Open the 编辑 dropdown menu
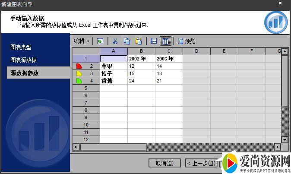Screen dimensions: 291x174 [82, 41]
